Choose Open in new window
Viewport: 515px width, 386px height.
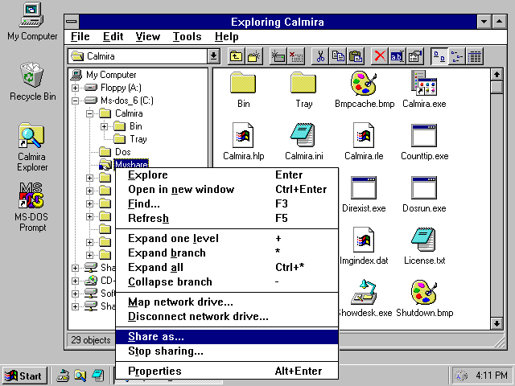point(227,190)
